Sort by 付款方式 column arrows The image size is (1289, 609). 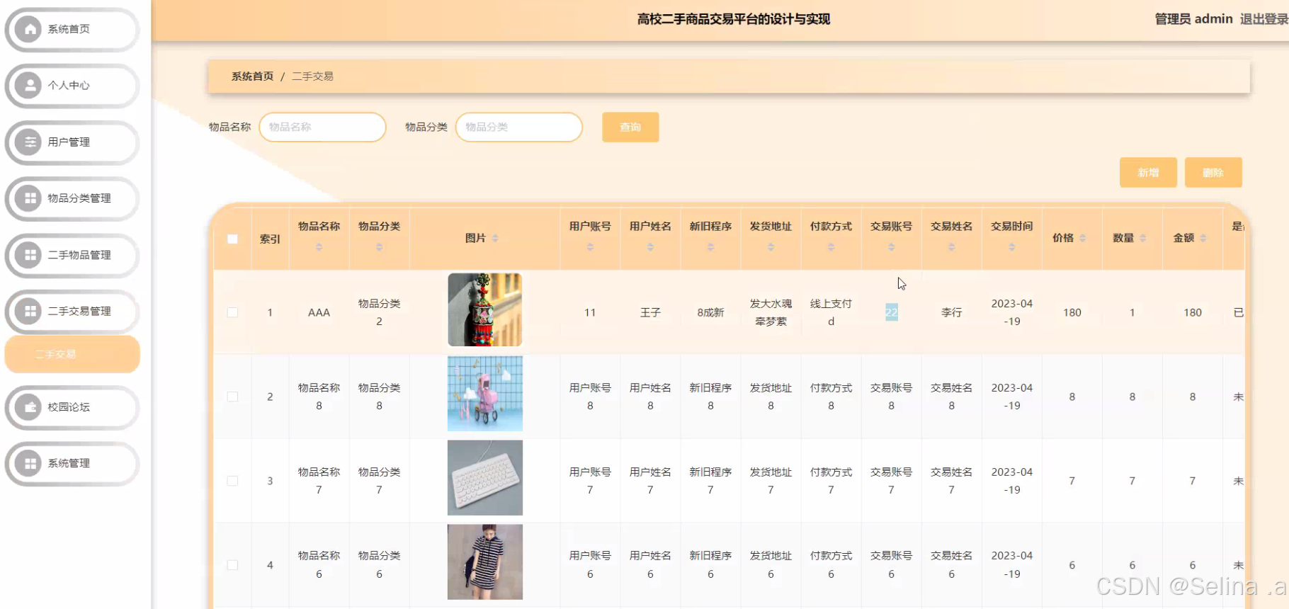tap(831, 247)
